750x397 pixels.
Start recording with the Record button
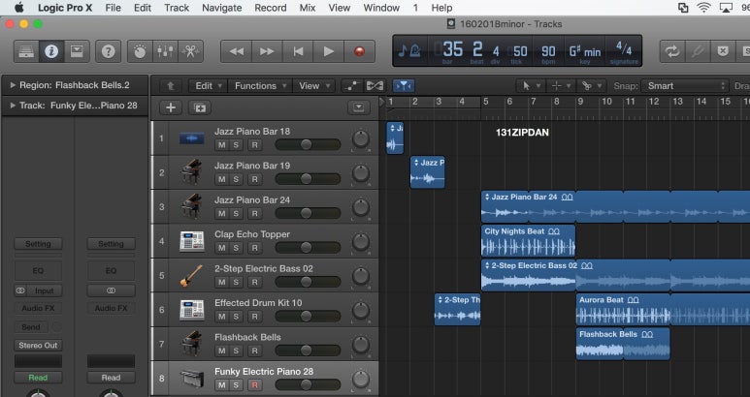359,51
